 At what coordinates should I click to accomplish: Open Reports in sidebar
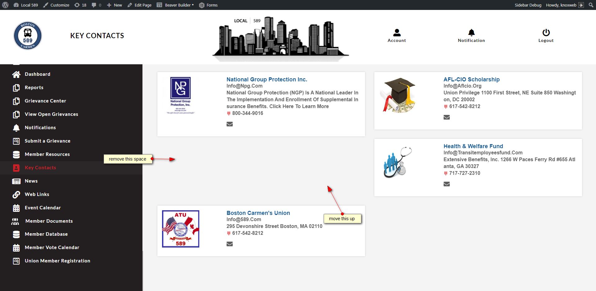point(34,88)
